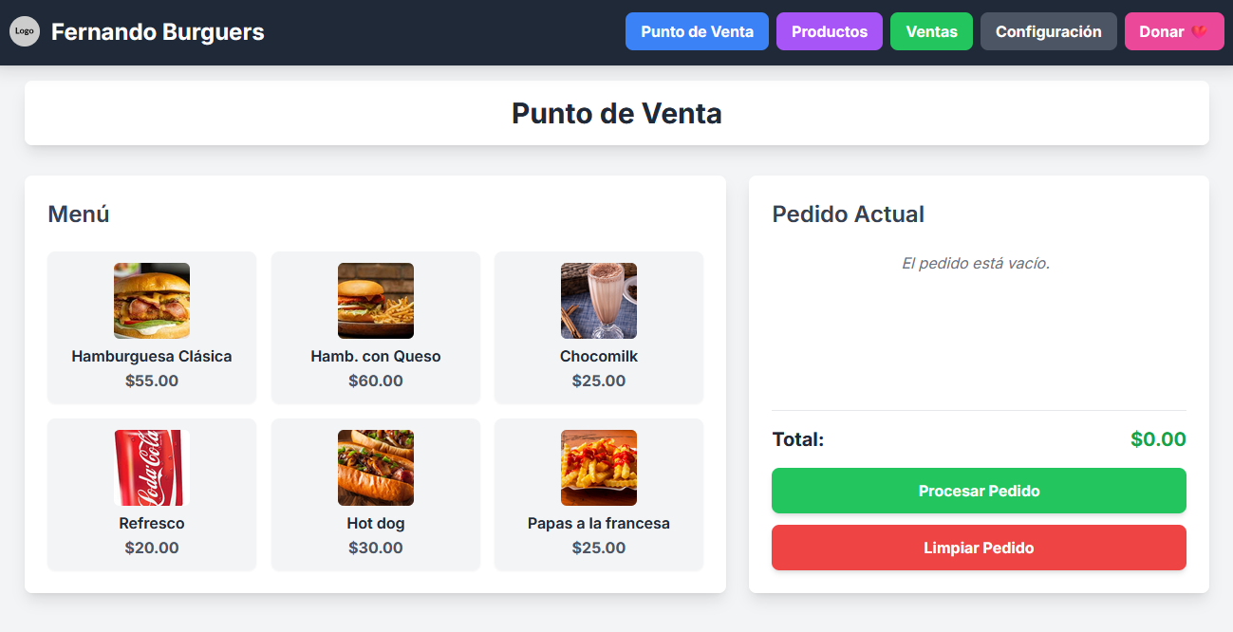This screenshot has height=632, width=1233.
Task: Click the circular Logo icon in the header
Action: 25,31
